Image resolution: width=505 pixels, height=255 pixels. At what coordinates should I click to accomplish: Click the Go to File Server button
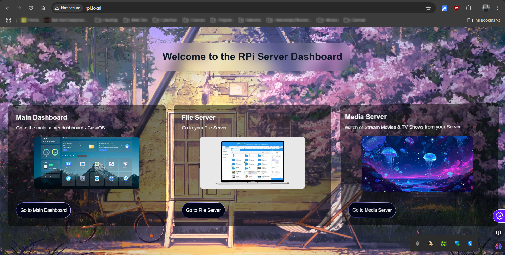tap(203, 210)
